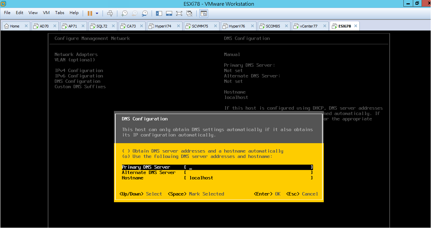Viewport: 431px width, 228px height.
Task: Close the AD70 tab
Action: coord(54,26)
